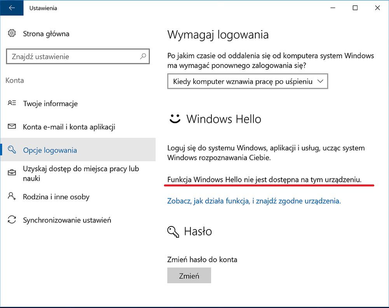The height and width of the screenshot is (308, 389).
Task: Click the person-plus icon for Rodzina
Action: coord(12,196)
